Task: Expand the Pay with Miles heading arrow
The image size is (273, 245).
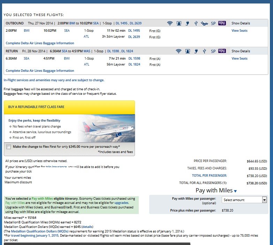Action: (x=235, y=191)
